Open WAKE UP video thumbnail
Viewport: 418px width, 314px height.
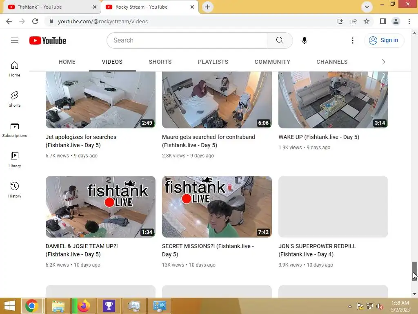pos(333,100)
